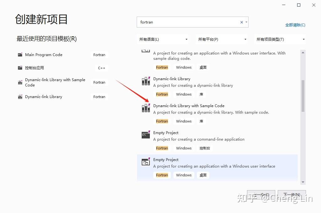Open the search history dropdown arrow
This screenshot has height=213, width=321.
(246, 22)
